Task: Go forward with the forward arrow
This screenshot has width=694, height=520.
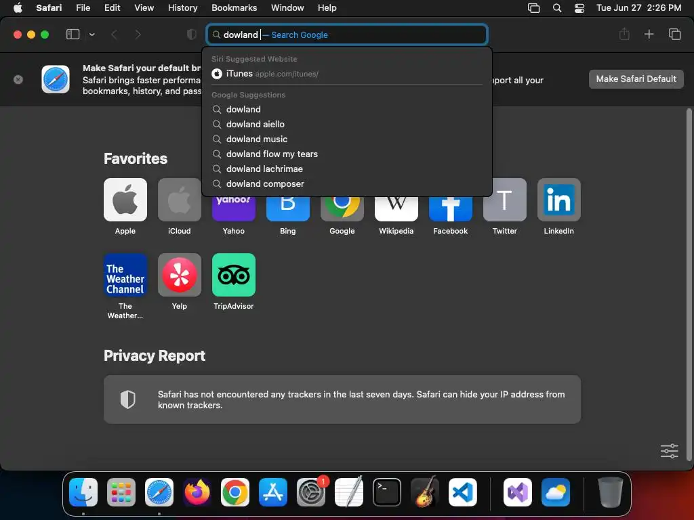Action: (138, 35)
